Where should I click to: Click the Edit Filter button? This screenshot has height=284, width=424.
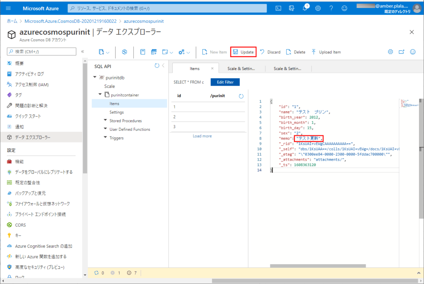click(x=225, y=82)
